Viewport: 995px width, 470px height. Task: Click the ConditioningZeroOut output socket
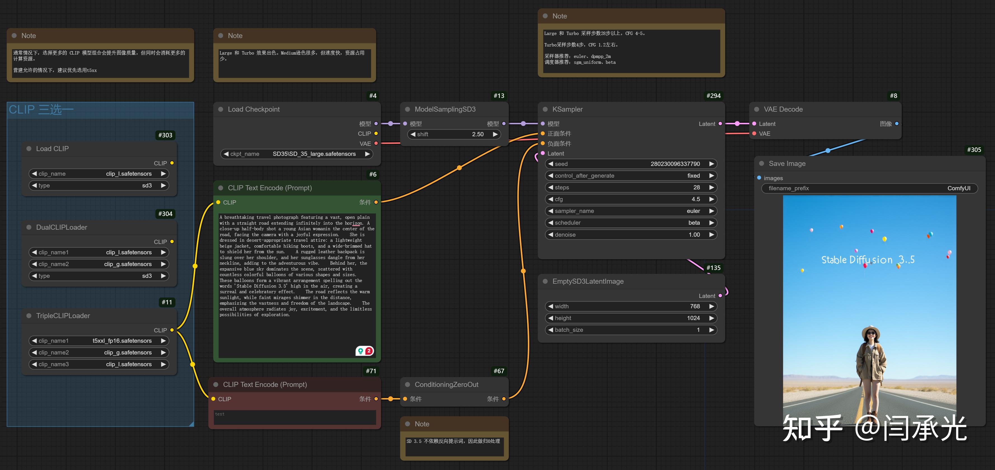(504, 399)
